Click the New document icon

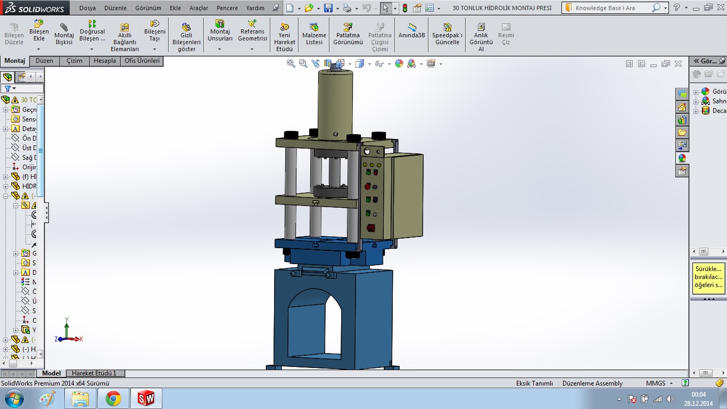[289, 8]
